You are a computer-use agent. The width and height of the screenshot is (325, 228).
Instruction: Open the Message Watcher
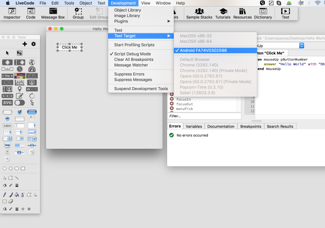[141, 65]
